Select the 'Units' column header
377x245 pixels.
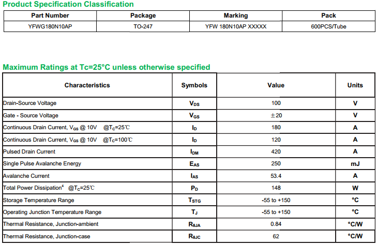(355, 85)
